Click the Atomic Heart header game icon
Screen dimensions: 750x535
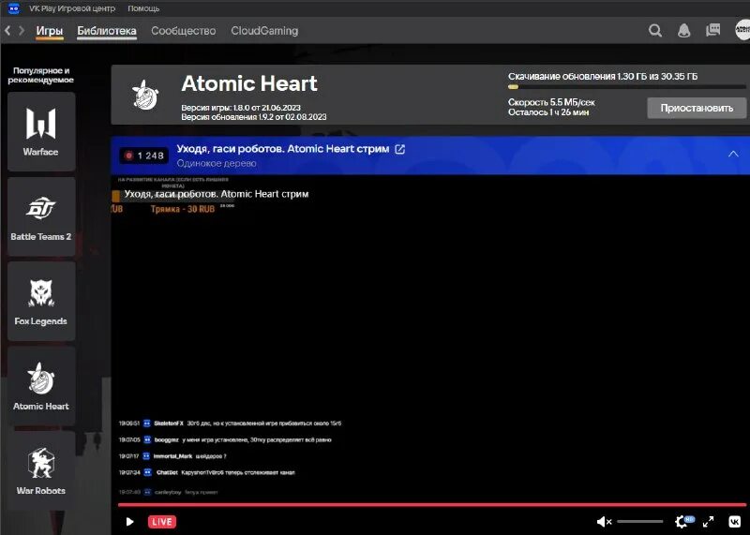(145, 95)
